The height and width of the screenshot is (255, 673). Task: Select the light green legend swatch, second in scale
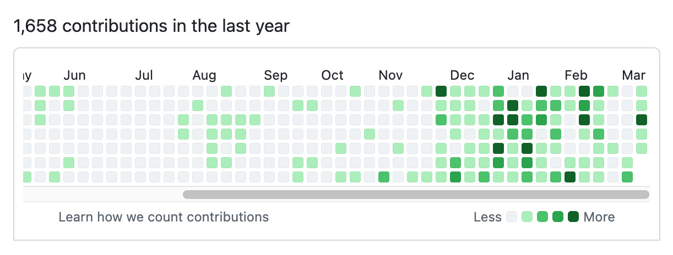[527, 217]
